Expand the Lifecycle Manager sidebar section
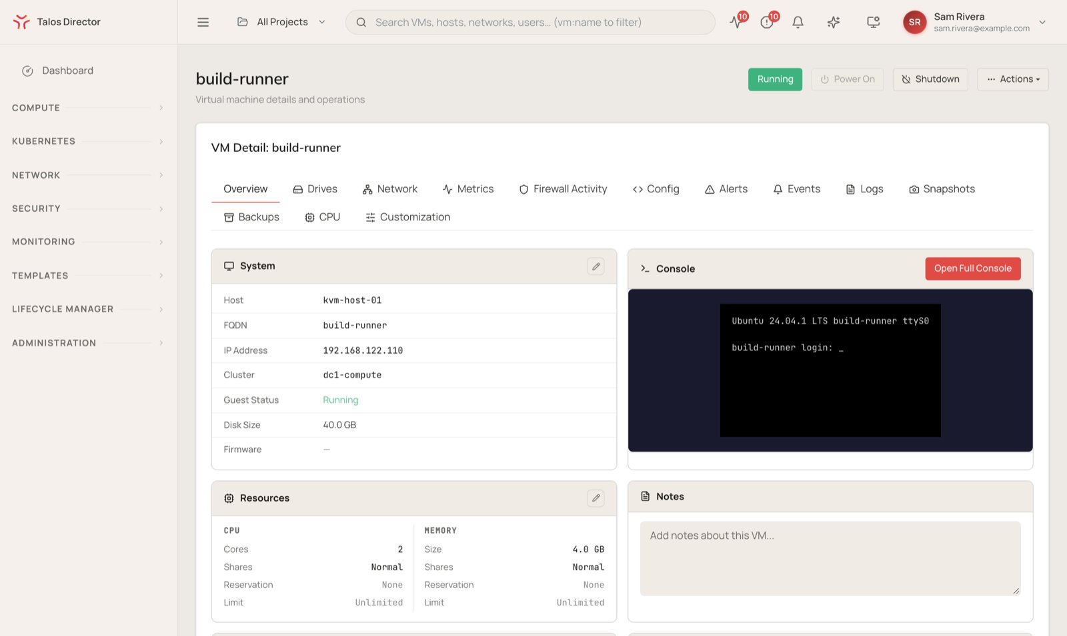1067x636 pixels. tap(88, 309)
